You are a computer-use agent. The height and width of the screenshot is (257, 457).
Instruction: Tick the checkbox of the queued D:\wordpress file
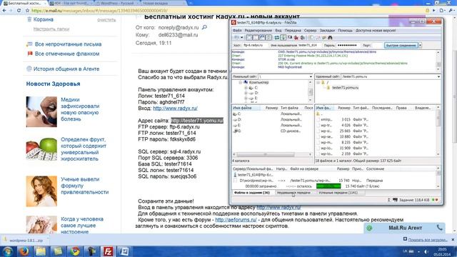point(235,181)
